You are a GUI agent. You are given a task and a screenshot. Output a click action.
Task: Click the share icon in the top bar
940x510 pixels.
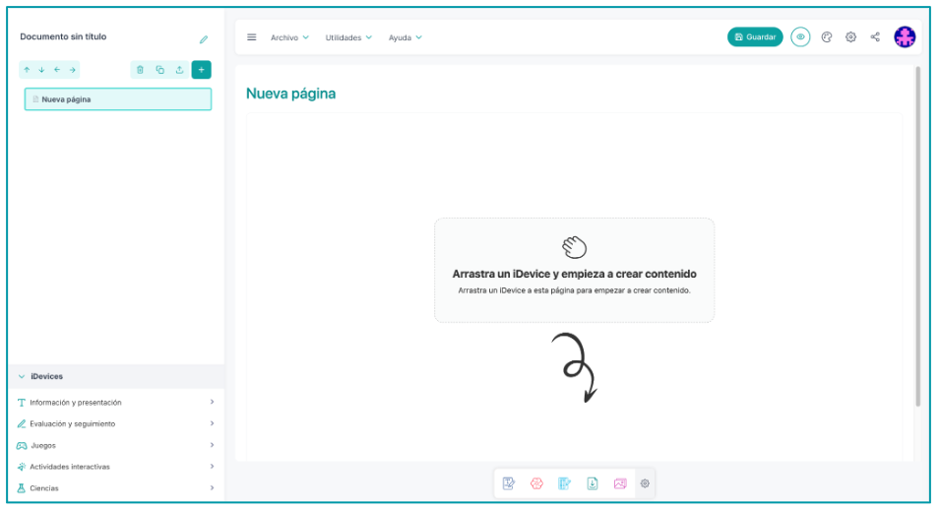point(875,37)
